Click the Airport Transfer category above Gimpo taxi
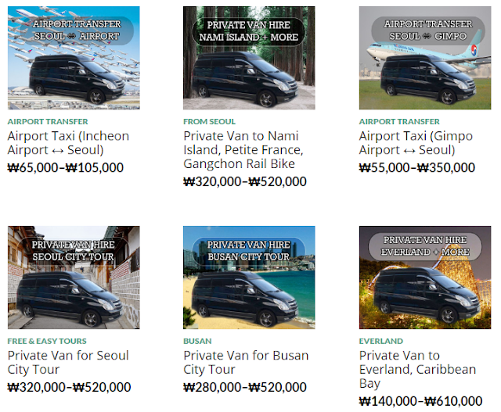Image resolution: width=501 pixels, height=412 pixels. tap(399, 122)
